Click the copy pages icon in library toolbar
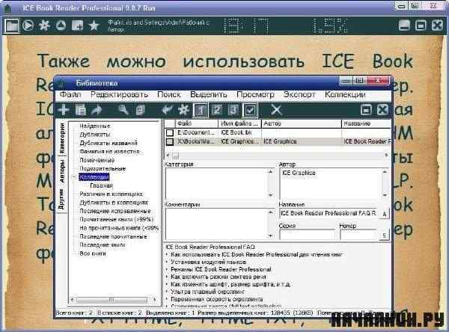This screenshot has width=449, height=332. (141, 110)
